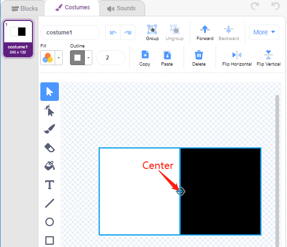
Task: Choose the Circle tool
Action: coord(50,222)
